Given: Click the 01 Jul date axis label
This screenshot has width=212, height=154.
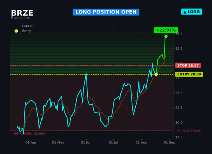Looking at the screenshot, I should point(113,143).
